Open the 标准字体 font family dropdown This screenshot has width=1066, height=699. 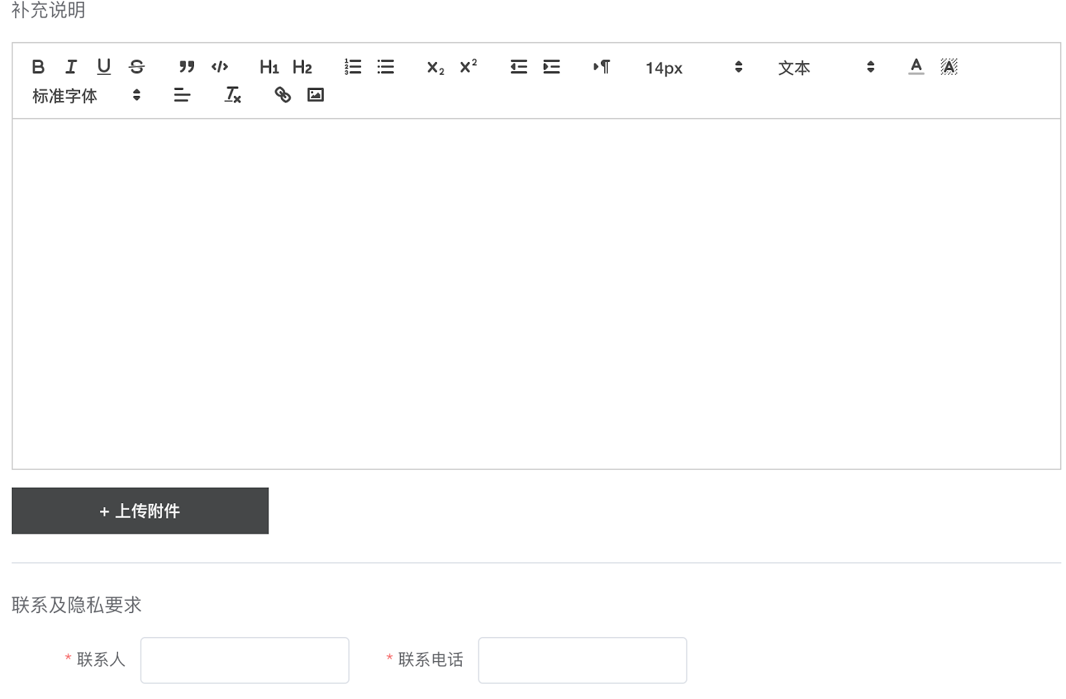(x=87, y=95)
